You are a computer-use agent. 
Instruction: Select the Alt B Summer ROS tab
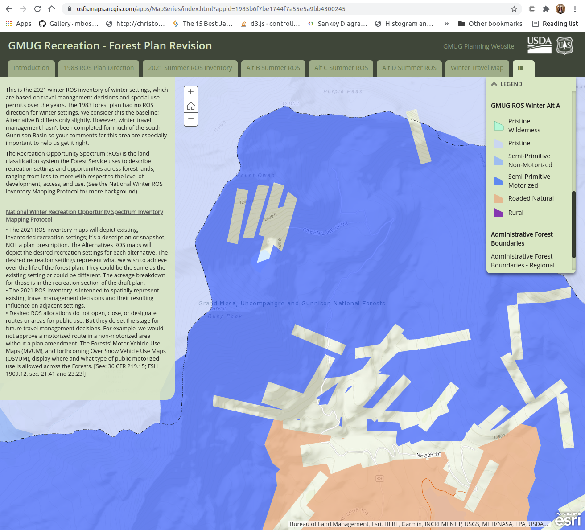(273, 68)
